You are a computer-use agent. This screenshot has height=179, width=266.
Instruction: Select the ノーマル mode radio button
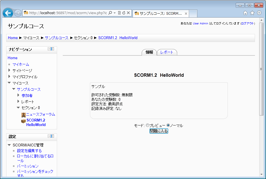pyautogui.click(x=168, y=125)
